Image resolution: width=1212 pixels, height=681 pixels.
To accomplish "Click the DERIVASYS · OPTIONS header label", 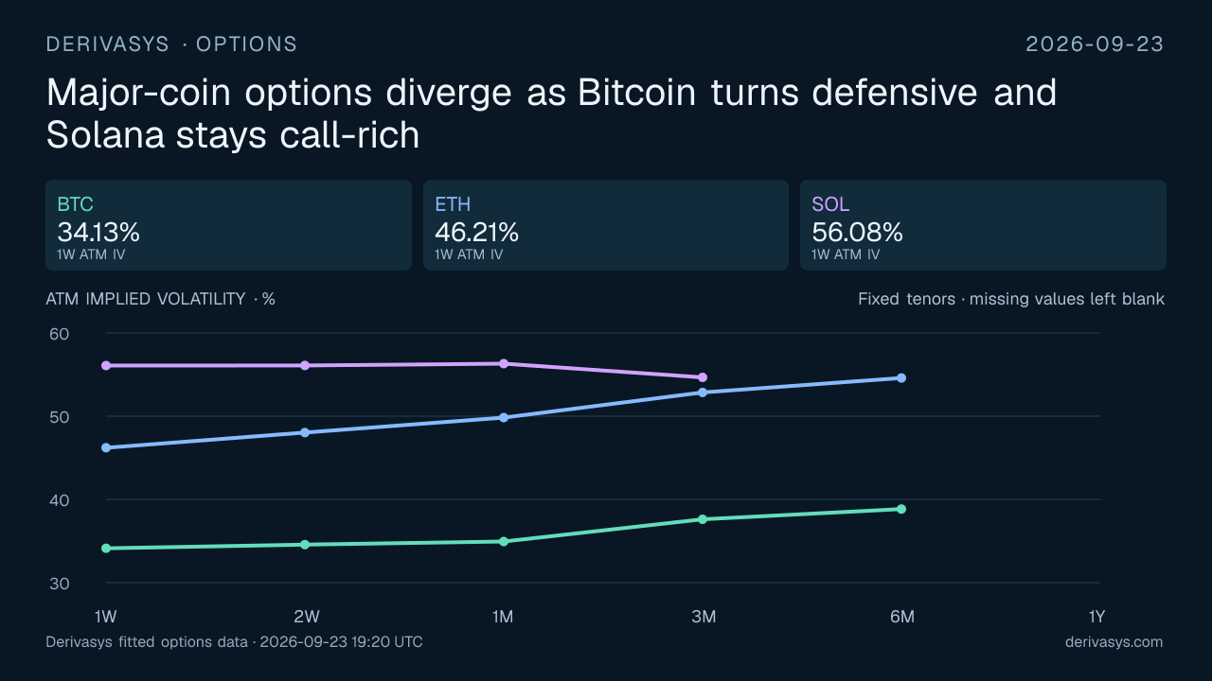I will [x=171, y=44].
